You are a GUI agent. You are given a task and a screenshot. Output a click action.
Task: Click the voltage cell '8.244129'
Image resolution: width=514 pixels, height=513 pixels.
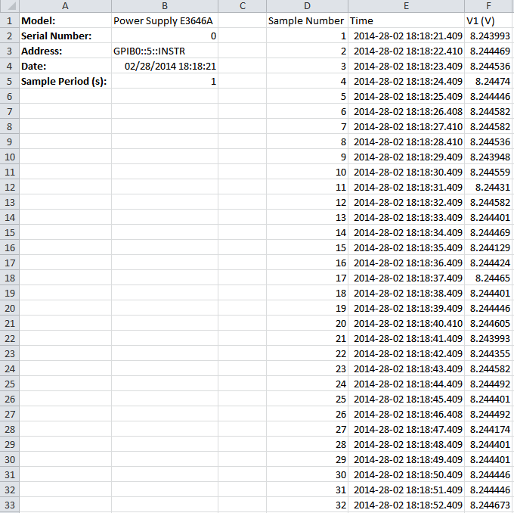[489, 247]
